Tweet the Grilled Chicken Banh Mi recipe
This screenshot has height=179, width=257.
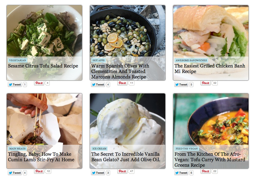point(181,85)
